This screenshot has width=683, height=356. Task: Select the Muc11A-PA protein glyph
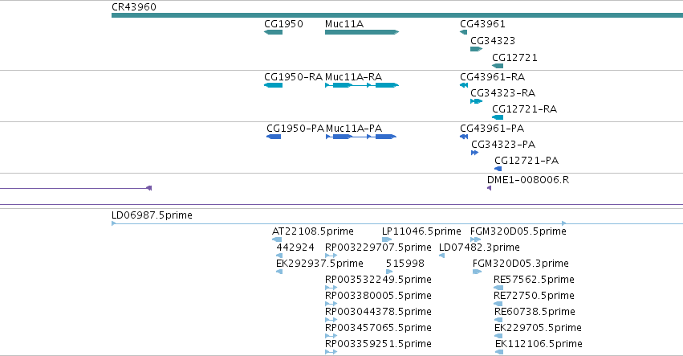click(361, 137)
